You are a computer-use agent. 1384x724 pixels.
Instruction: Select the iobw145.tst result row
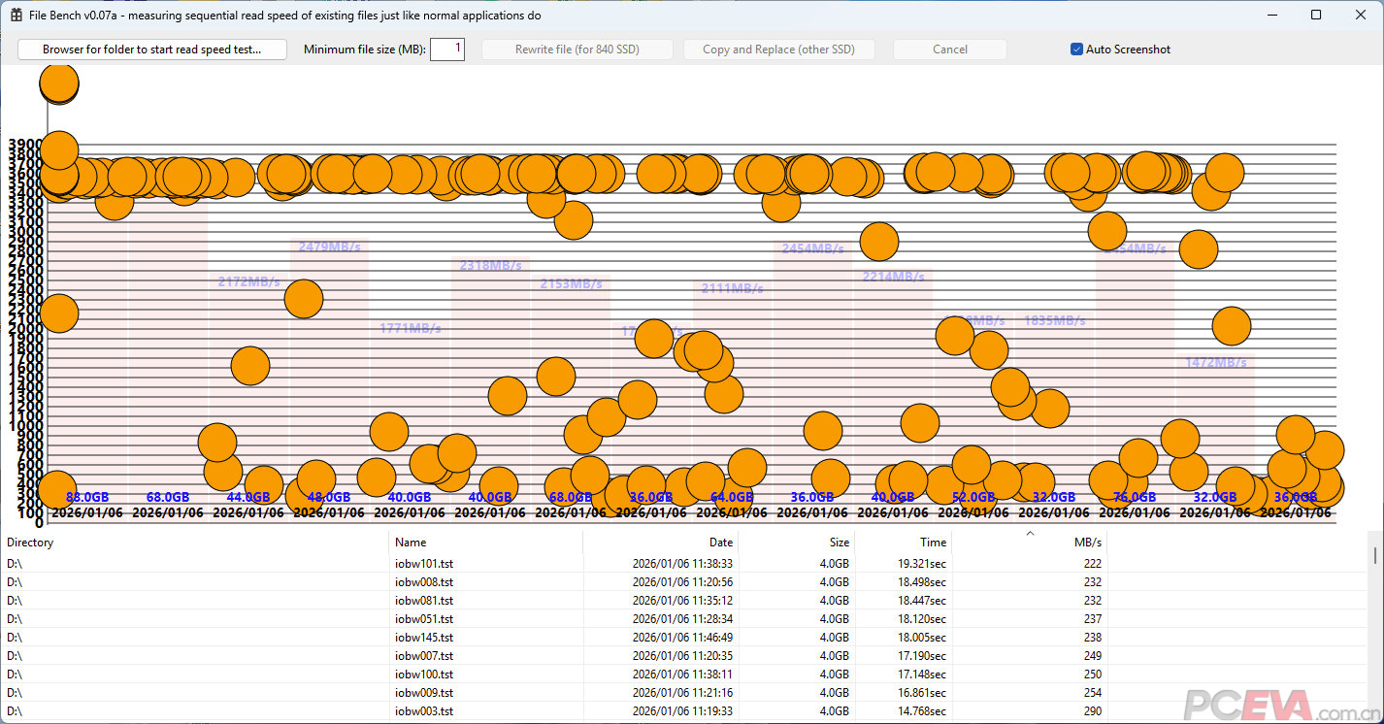click(424, 638)
